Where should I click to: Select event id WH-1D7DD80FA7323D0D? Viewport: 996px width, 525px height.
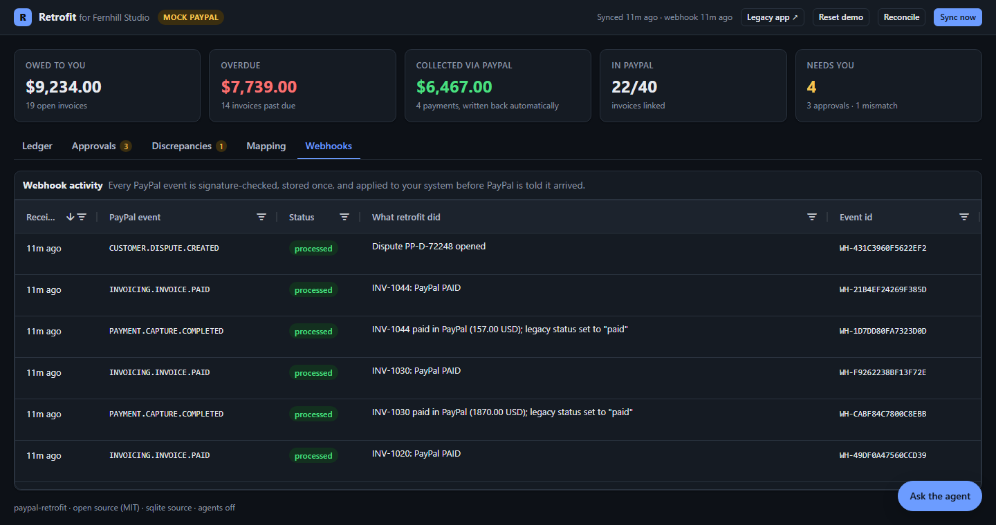[883, 331]
